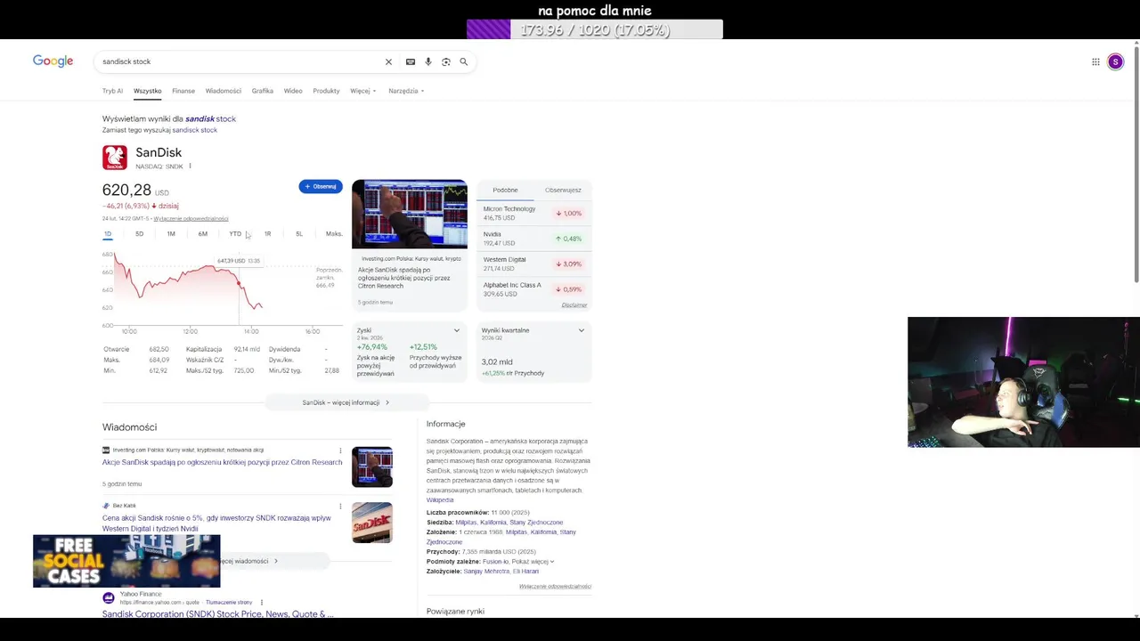Click the Tryb AI tab
Viewport: 1140px width, 641px height.
112,91
